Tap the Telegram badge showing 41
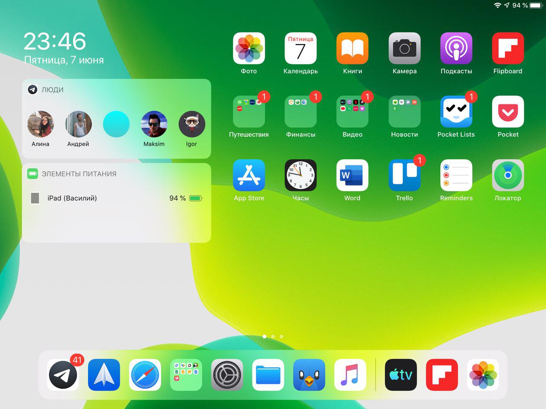 click(x=77, y=360)
